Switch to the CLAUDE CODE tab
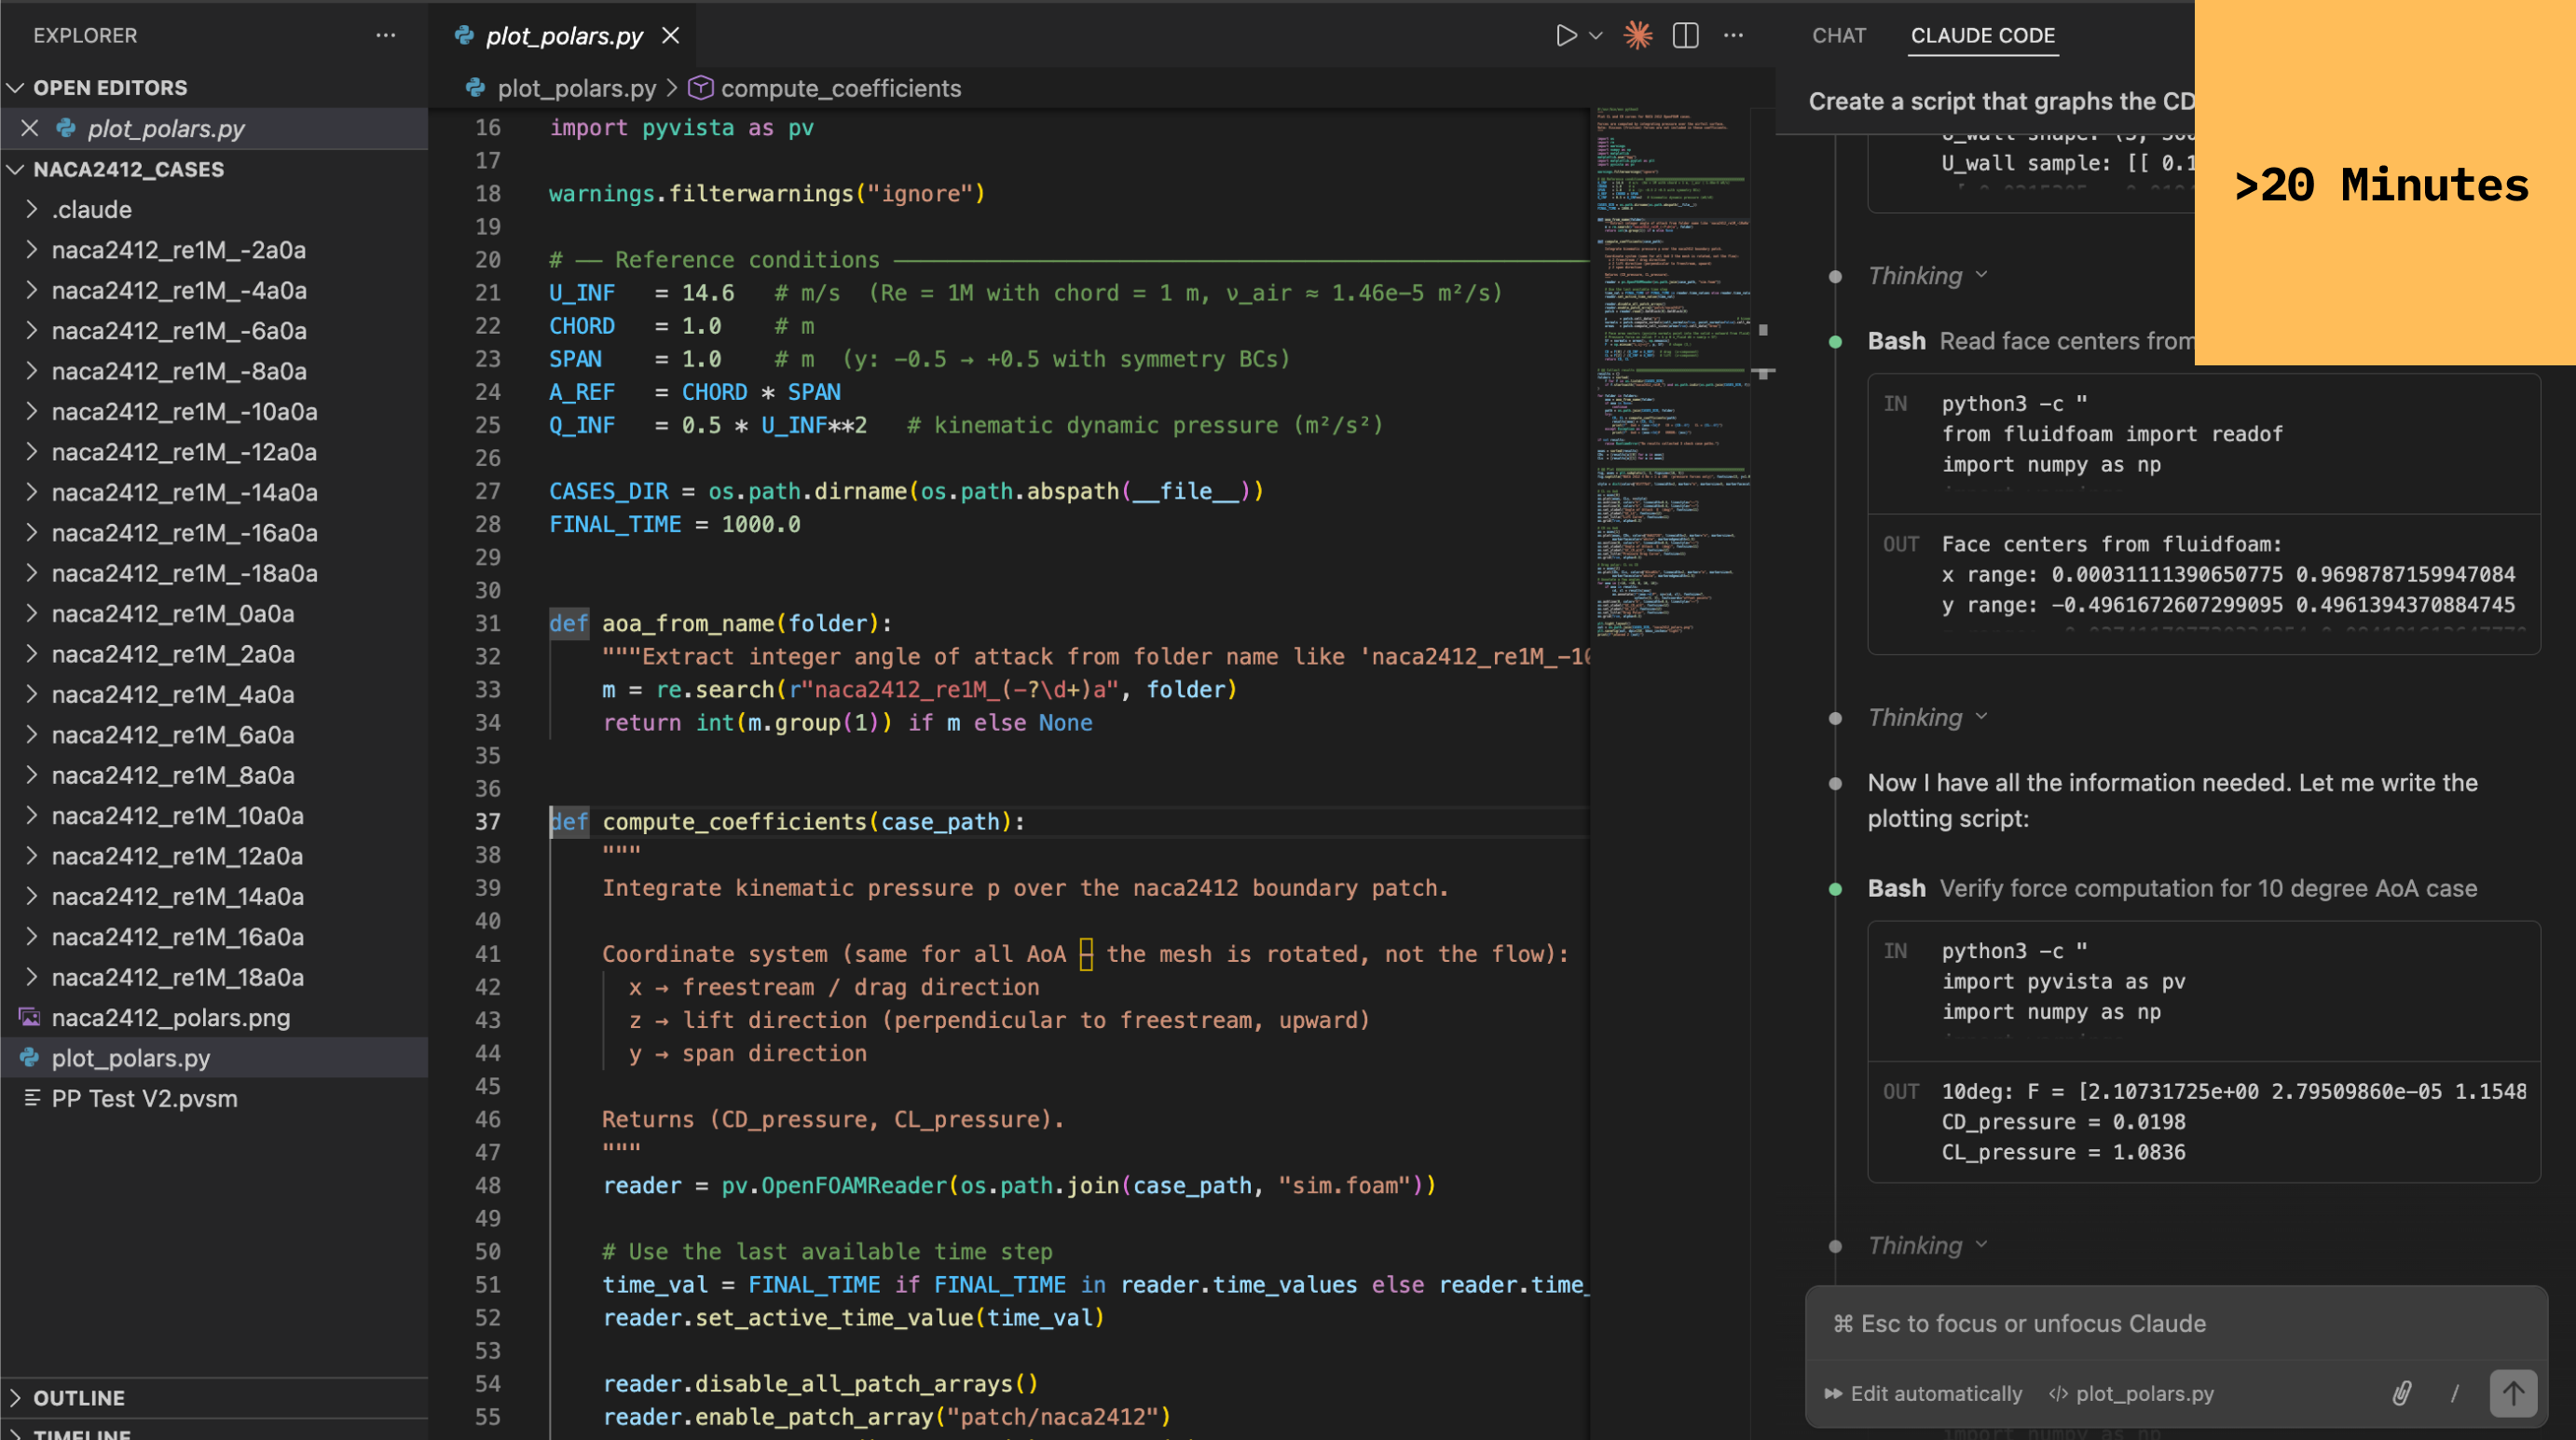The width and height of the screenshot is (2576, 1440). pos(1982,35)
